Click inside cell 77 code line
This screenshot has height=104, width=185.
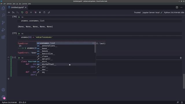(x=37, y=37)
